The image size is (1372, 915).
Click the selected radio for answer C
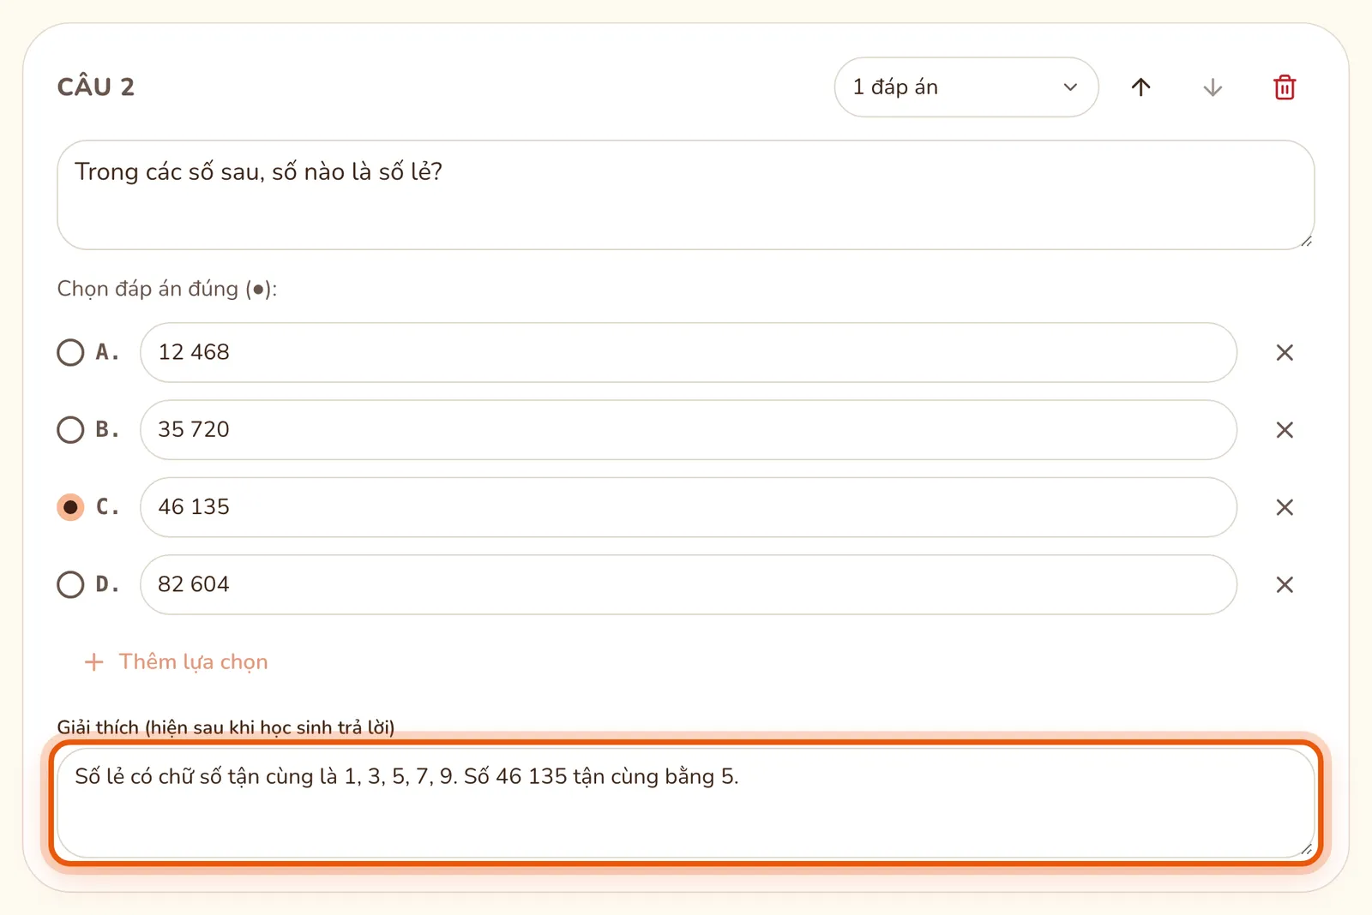click(x=70, y=507)
